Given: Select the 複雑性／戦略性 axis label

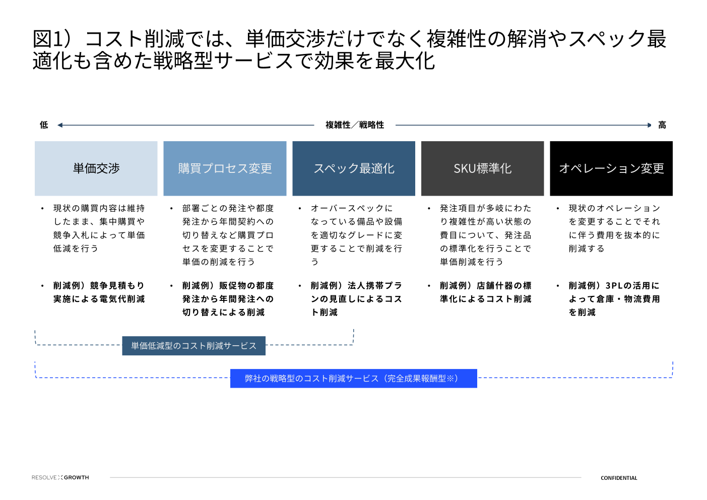Looking at the screenshot, I should (x=355, y=125).
